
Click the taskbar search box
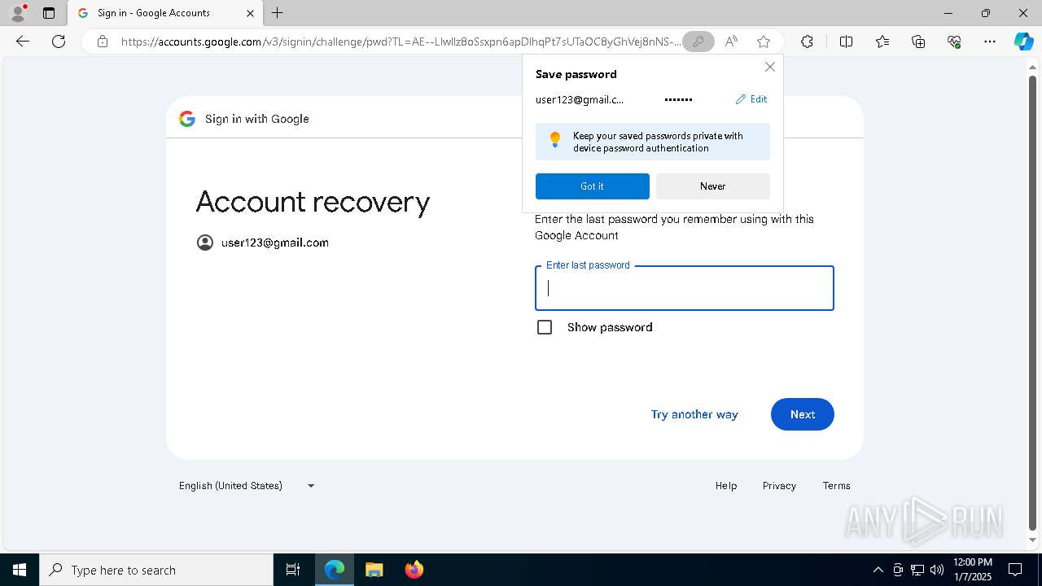[156, 570]
